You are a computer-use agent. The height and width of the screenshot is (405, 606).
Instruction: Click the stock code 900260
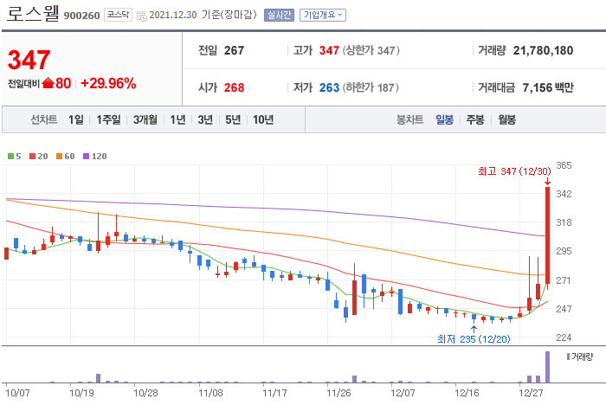(x=81, y=16)
